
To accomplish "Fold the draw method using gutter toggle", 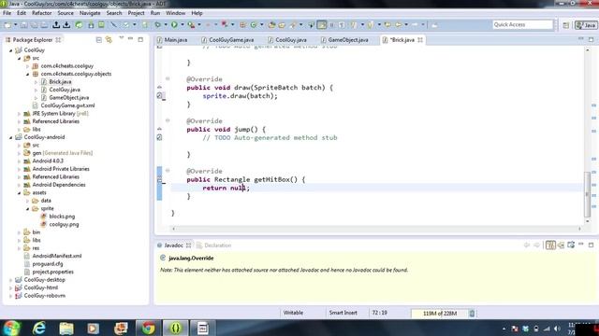I will [x=168, y=78].
